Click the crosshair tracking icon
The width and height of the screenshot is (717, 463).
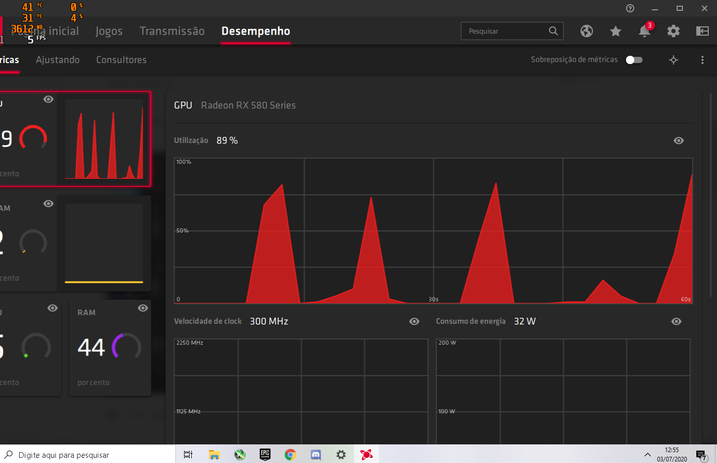point(673,60)
